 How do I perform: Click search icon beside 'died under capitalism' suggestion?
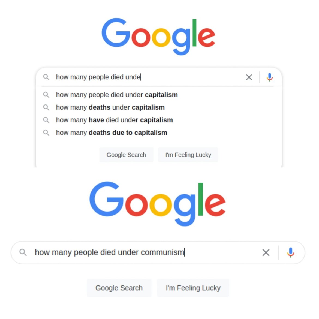coord(46,95)
